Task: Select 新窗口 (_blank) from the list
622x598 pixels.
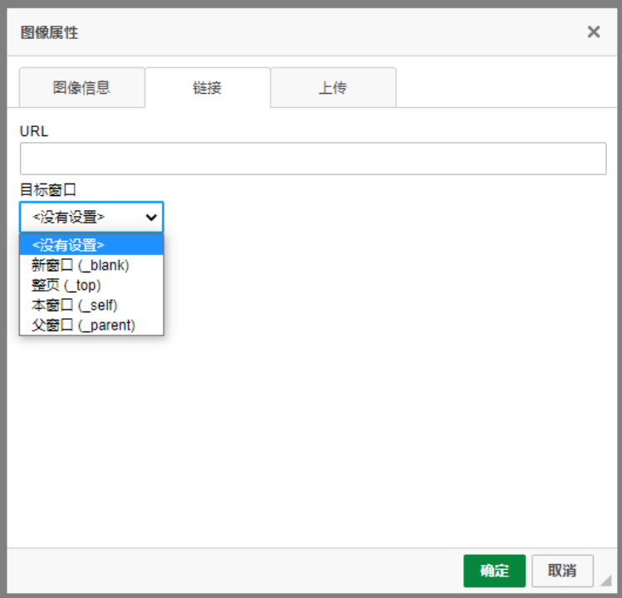Action: click(81, 265)
